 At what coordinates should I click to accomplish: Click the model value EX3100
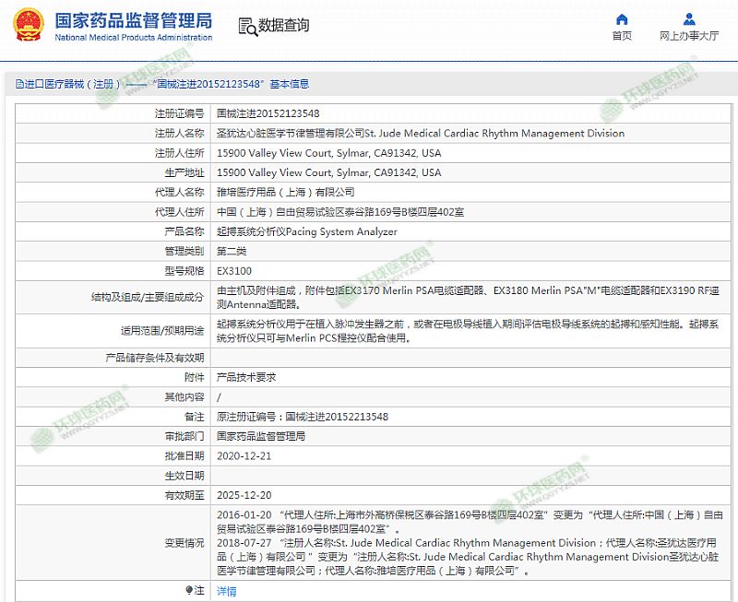233,272
